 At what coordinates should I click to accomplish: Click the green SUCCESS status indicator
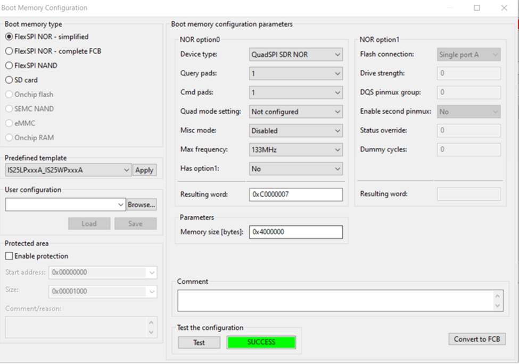pyautogui.click(x=261, y=342)
